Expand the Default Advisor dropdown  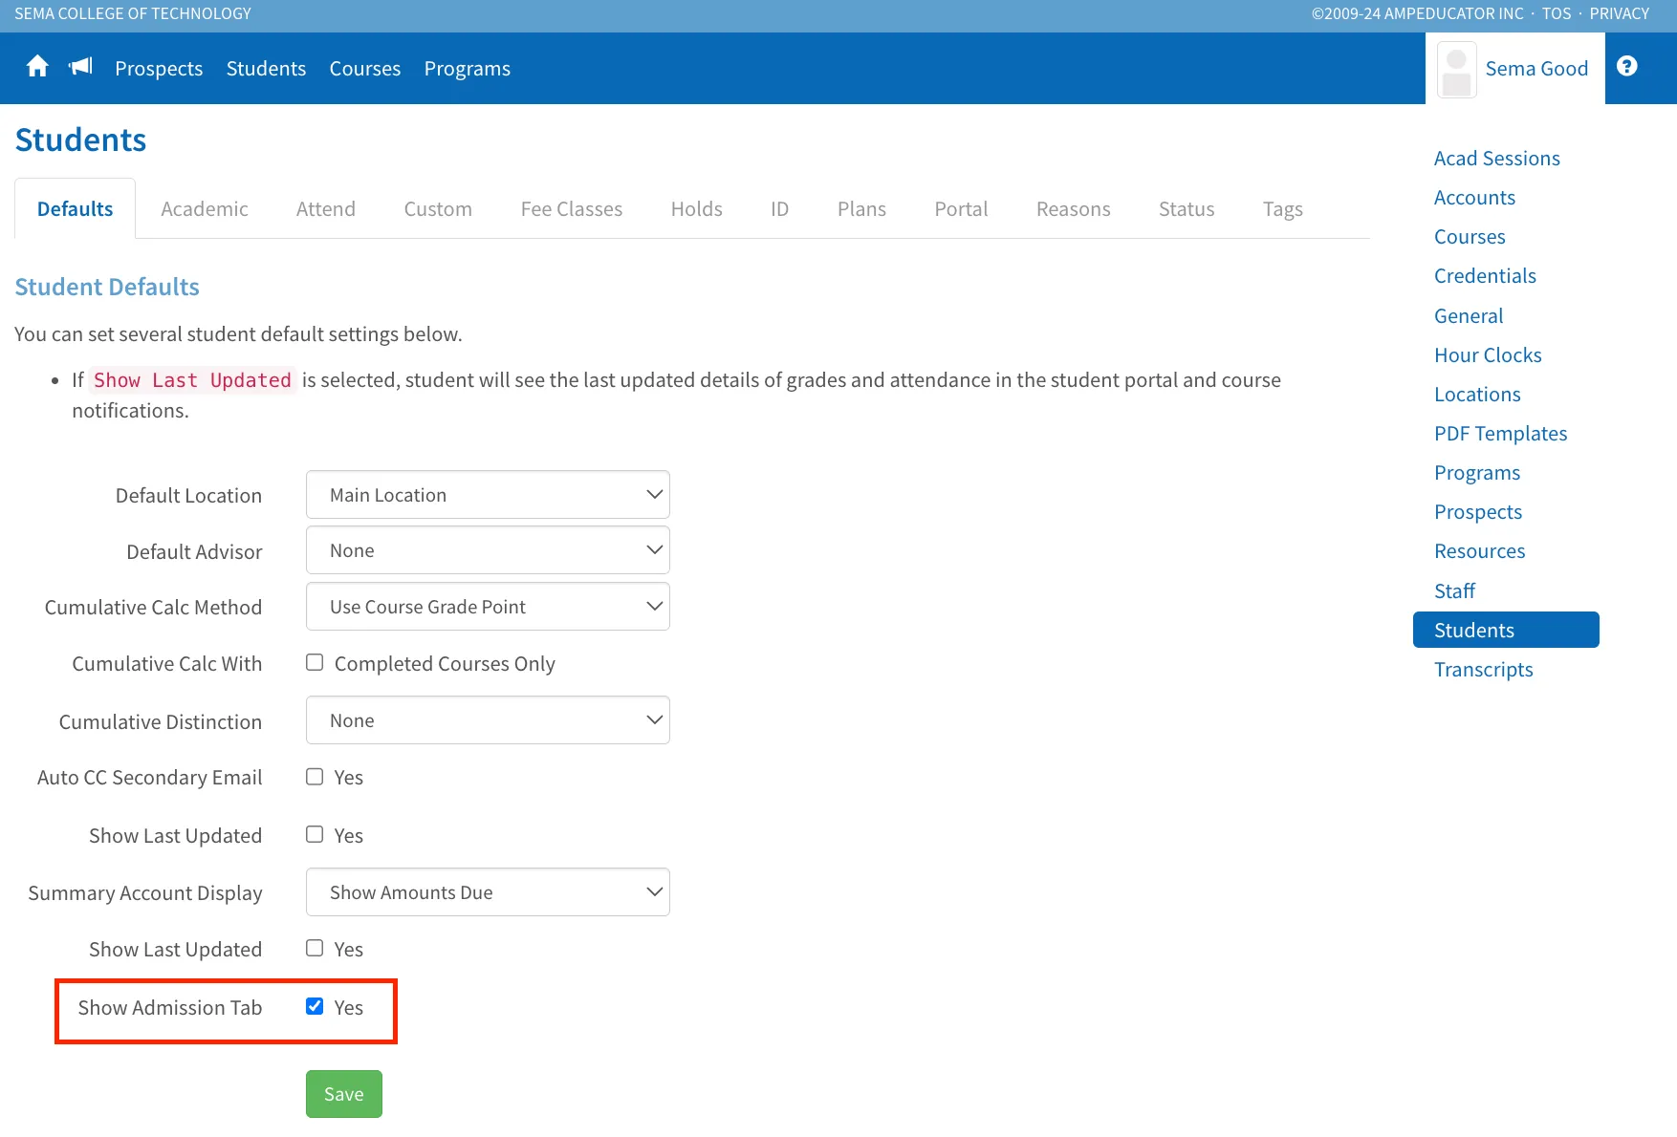coord(488,550)
